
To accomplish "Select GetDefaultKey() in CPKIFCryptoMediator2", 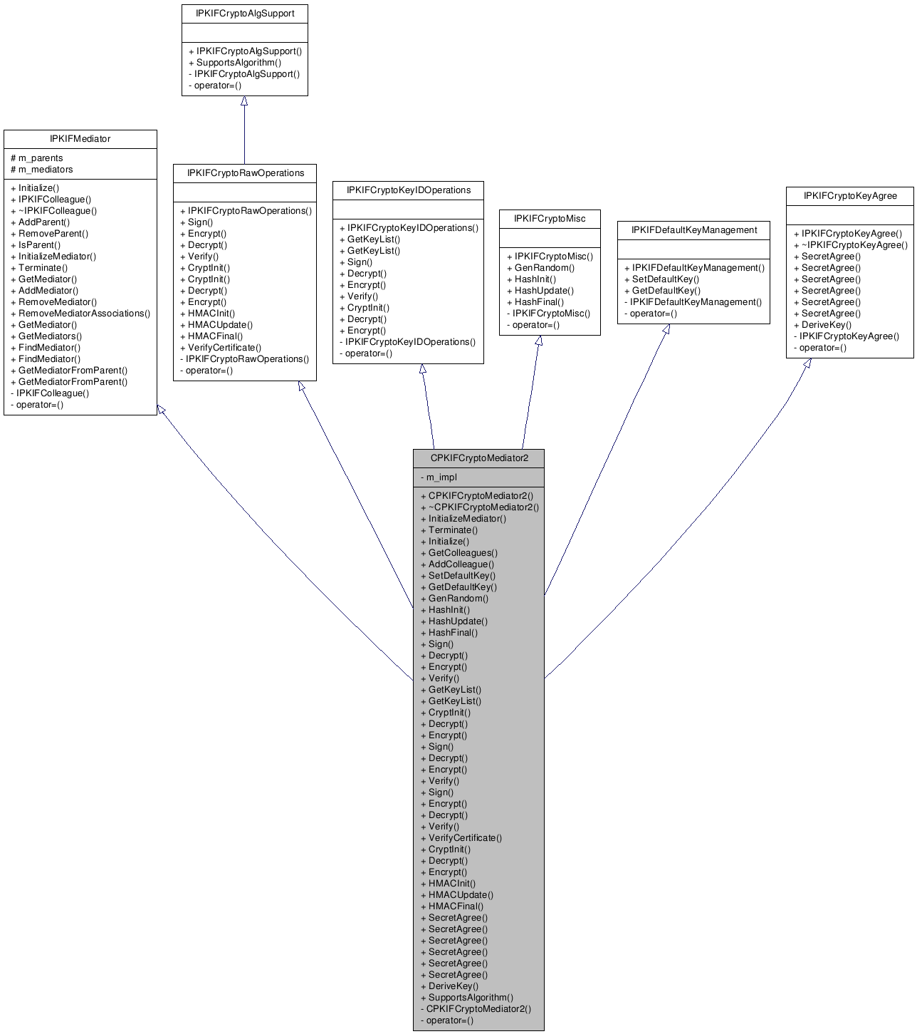I will coord(459,587).
